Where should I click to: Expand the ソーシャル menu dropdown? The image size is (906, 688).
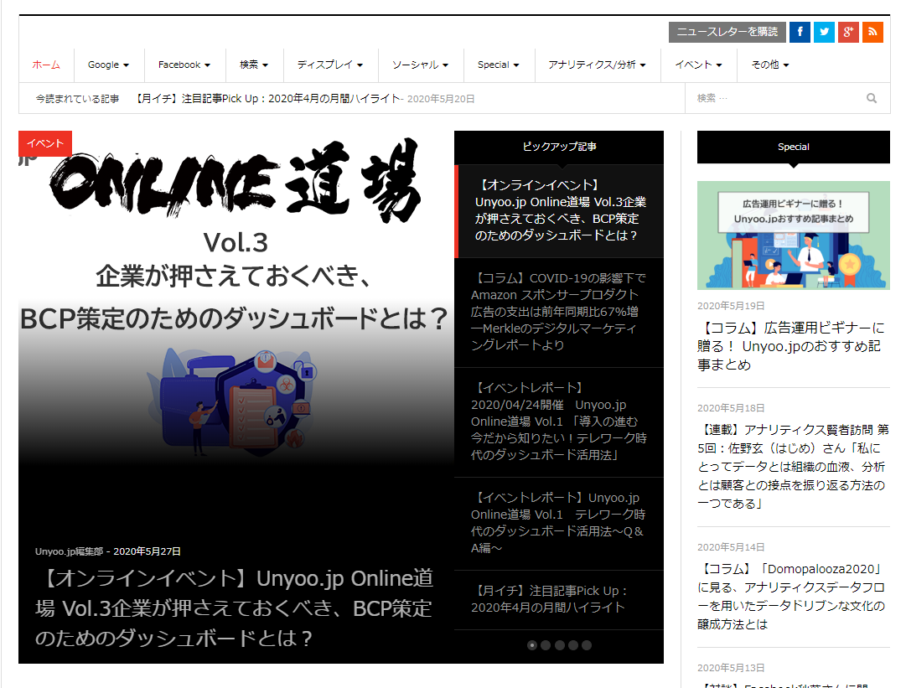(421, 65)
